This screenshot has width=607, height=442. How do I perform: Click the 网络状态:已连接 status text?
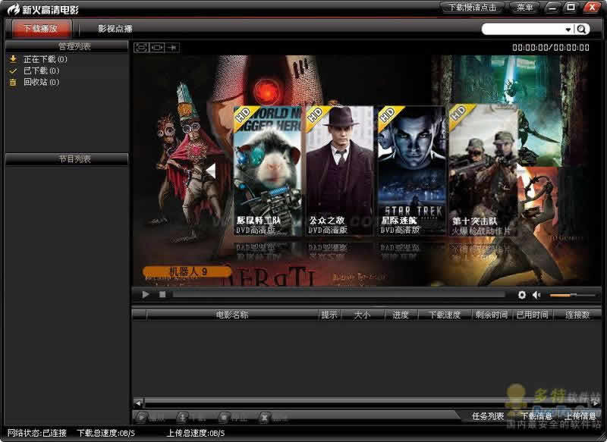(37, 433)
